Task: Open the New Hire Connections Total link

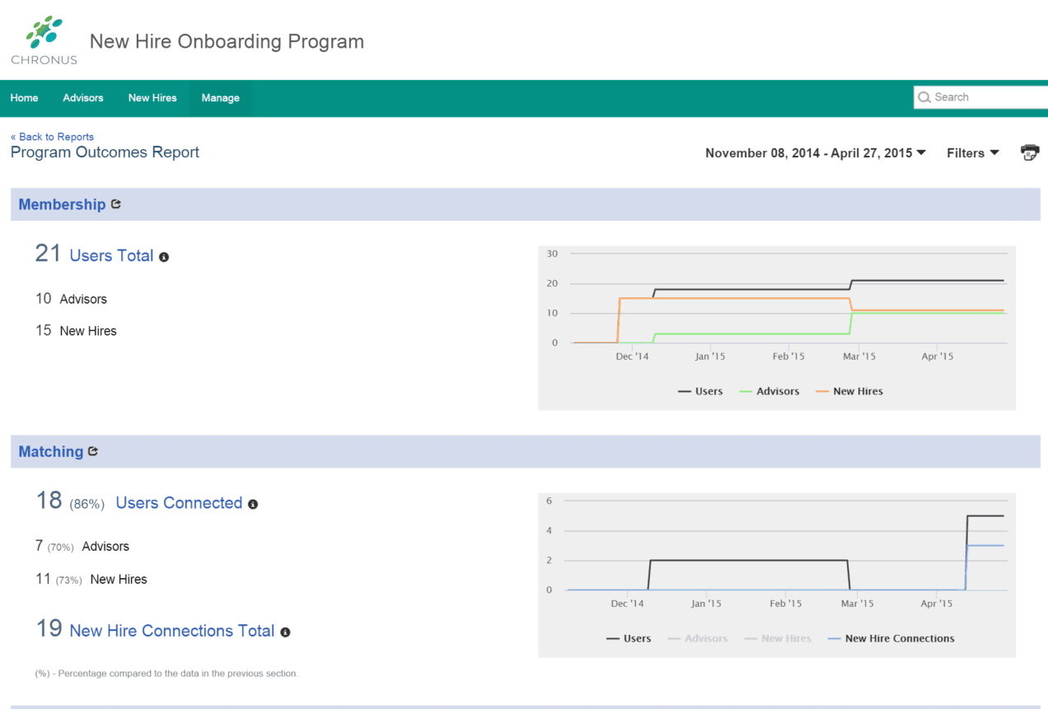Action: [x=172, y=631]
